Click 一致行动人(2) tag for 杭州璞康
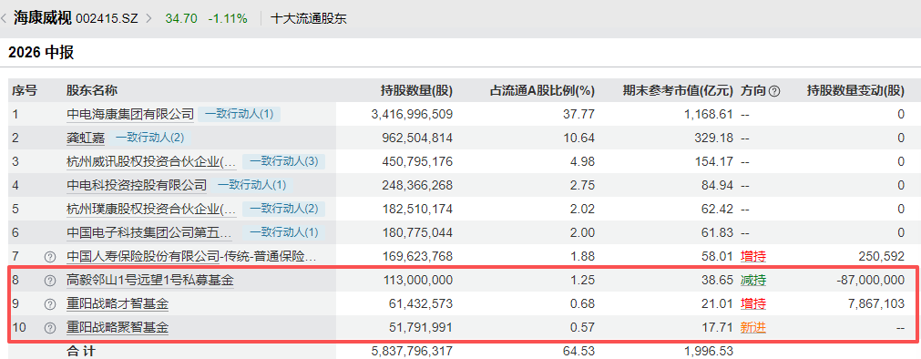 click(283, 210)
